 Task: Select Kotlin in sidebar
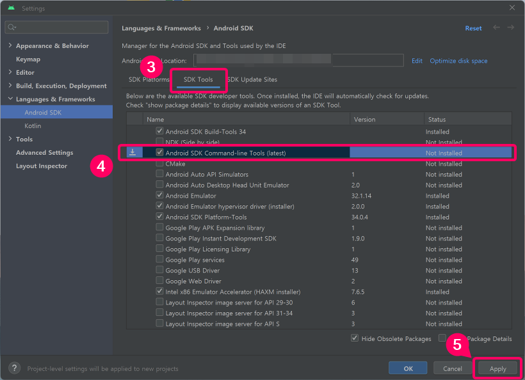[33, 126]
